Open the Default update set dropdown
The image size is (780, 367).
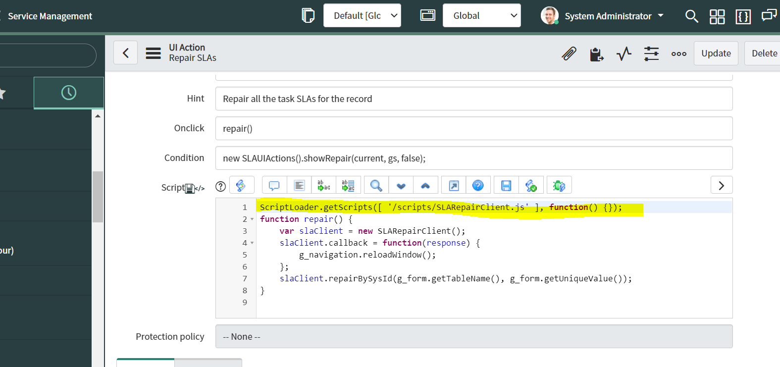coord(362,16)
